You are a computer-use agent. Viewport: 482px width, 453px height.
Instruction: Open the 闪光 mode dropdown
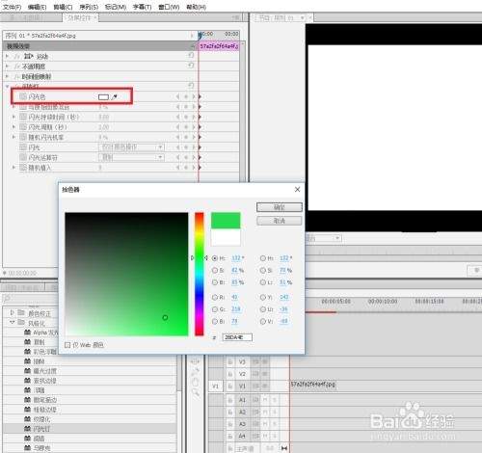[x=131, y=147]
